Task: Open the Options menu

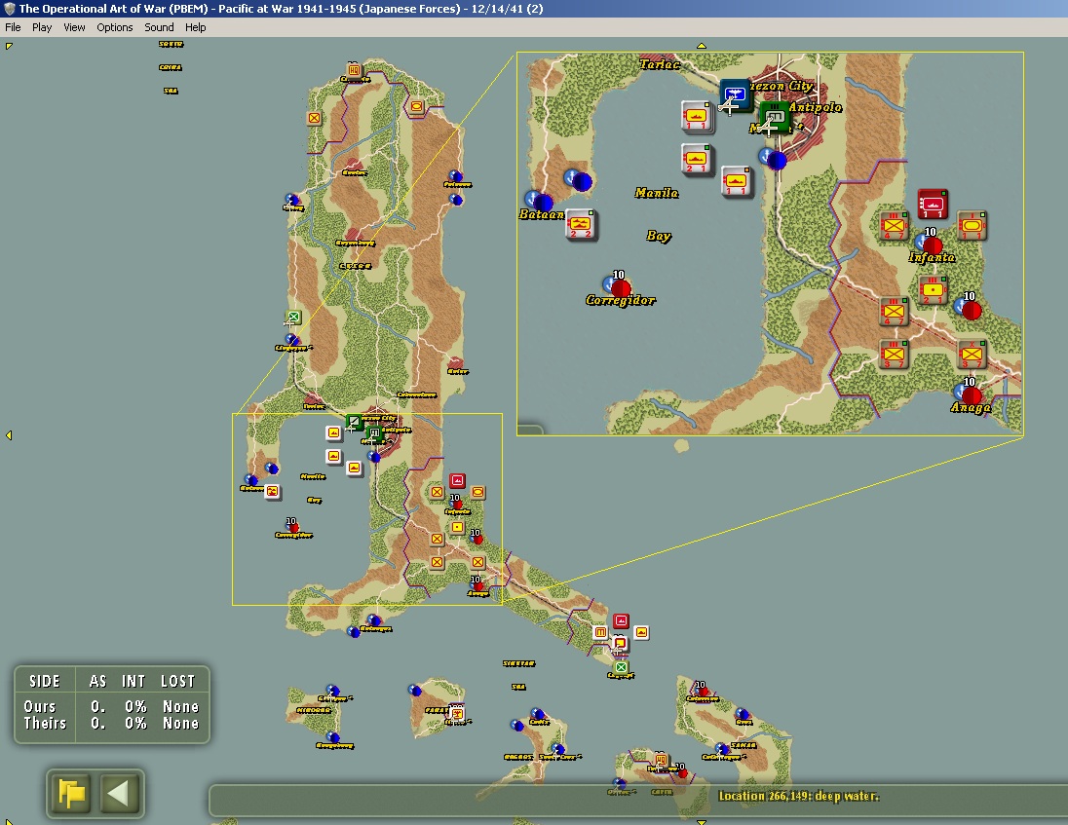Action: coord(114,27)
